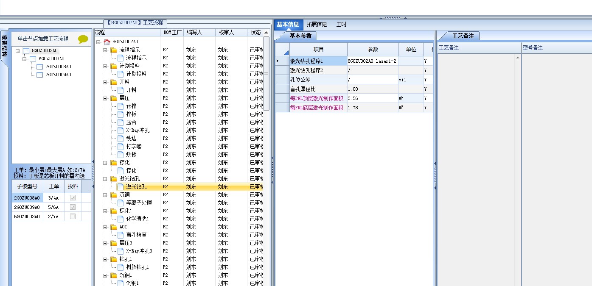Collapse the 流程指示 folder node
Image resolution: width=592 pixels, height=286 pixels.
(x=105, y=50)
